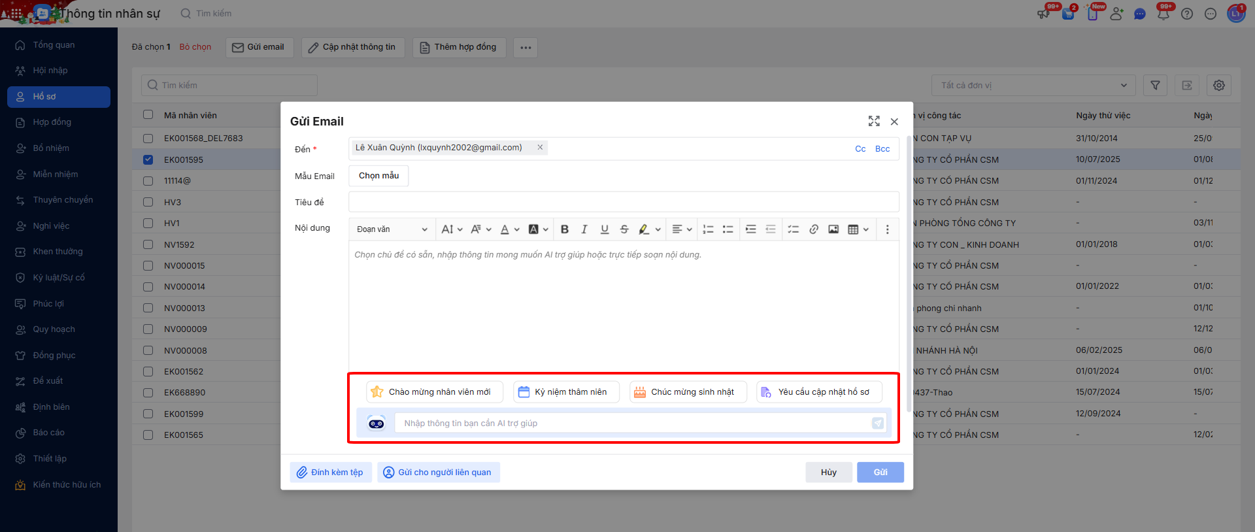
Task: Show more editor toolbar options
Action: (x=887, y=229)
